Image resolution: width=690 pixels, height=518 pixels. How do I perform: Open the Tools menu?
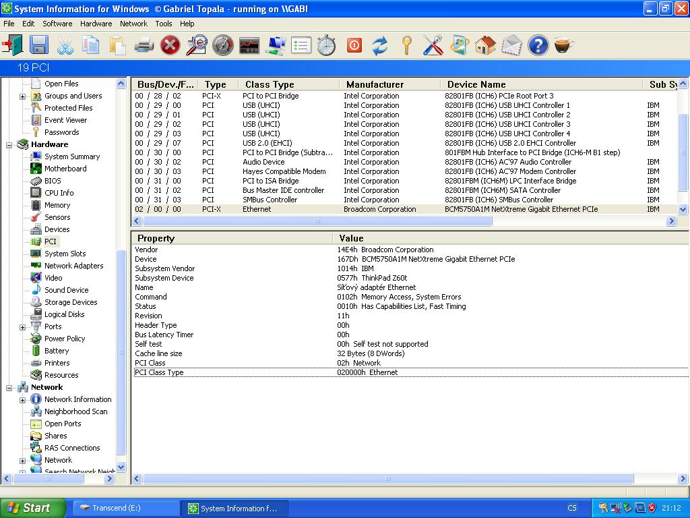coord(164,24)
